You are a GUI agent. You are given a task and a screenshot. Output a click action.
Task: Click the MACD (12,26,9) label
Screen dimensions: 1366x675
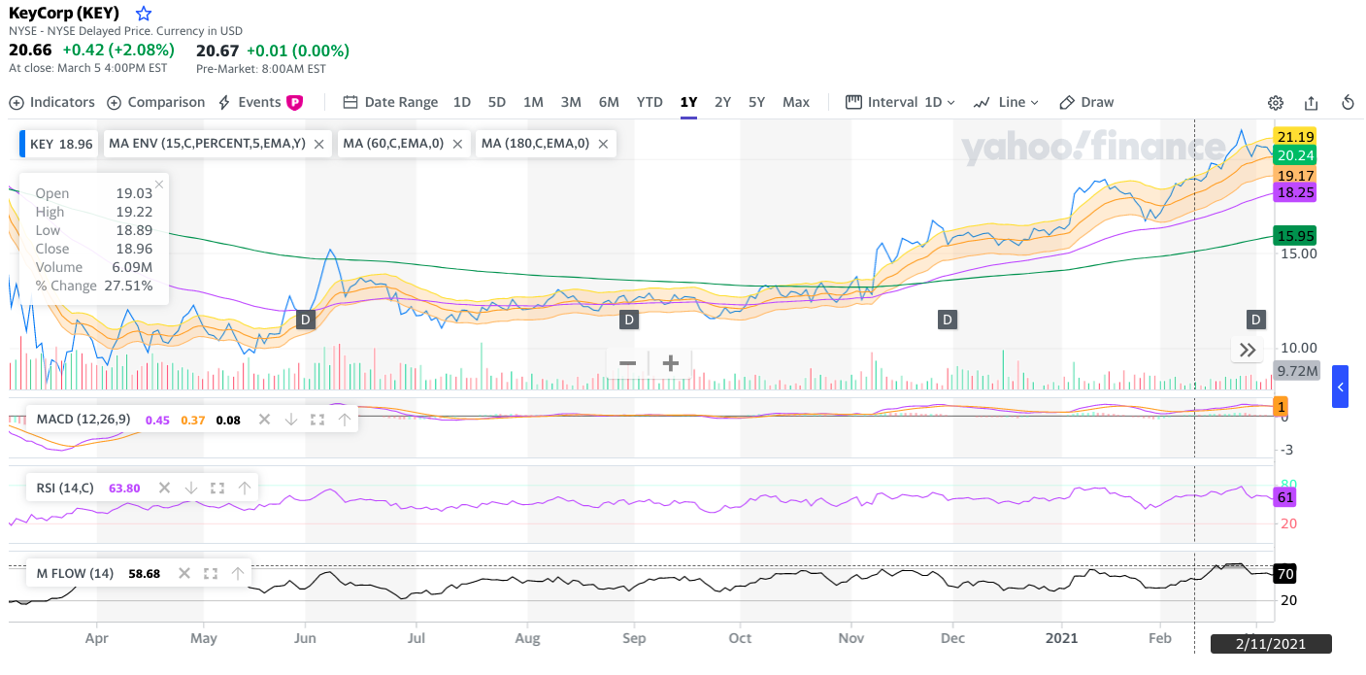pyautogui.click(x=83, y=420)
